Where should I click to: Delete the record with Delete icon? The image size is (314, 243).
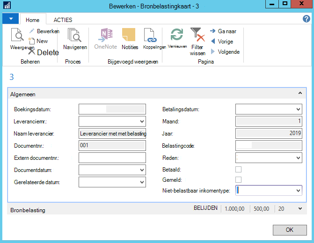31,51
